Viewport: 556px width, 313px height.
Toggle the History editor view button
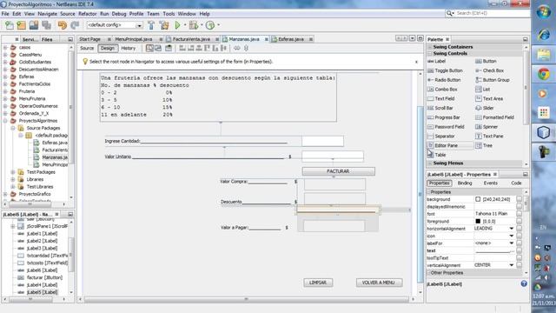click(129, 49)
